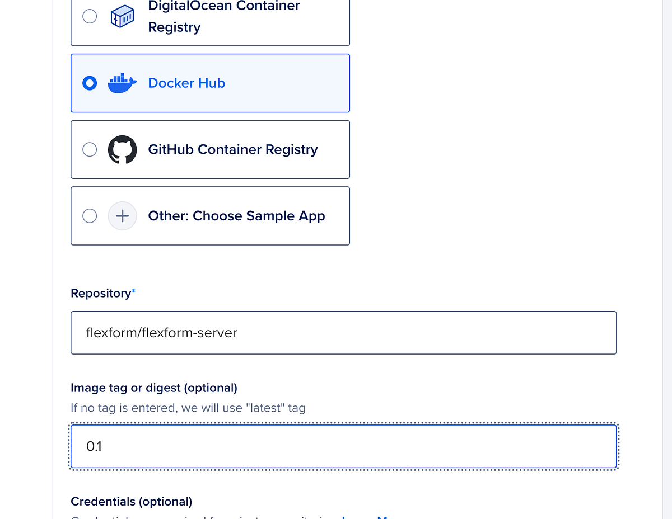Screen dimensions: 672x519
Task: Click the selected Docker Hub radio button
Action: pyautogui.click(x=90, y=82)
